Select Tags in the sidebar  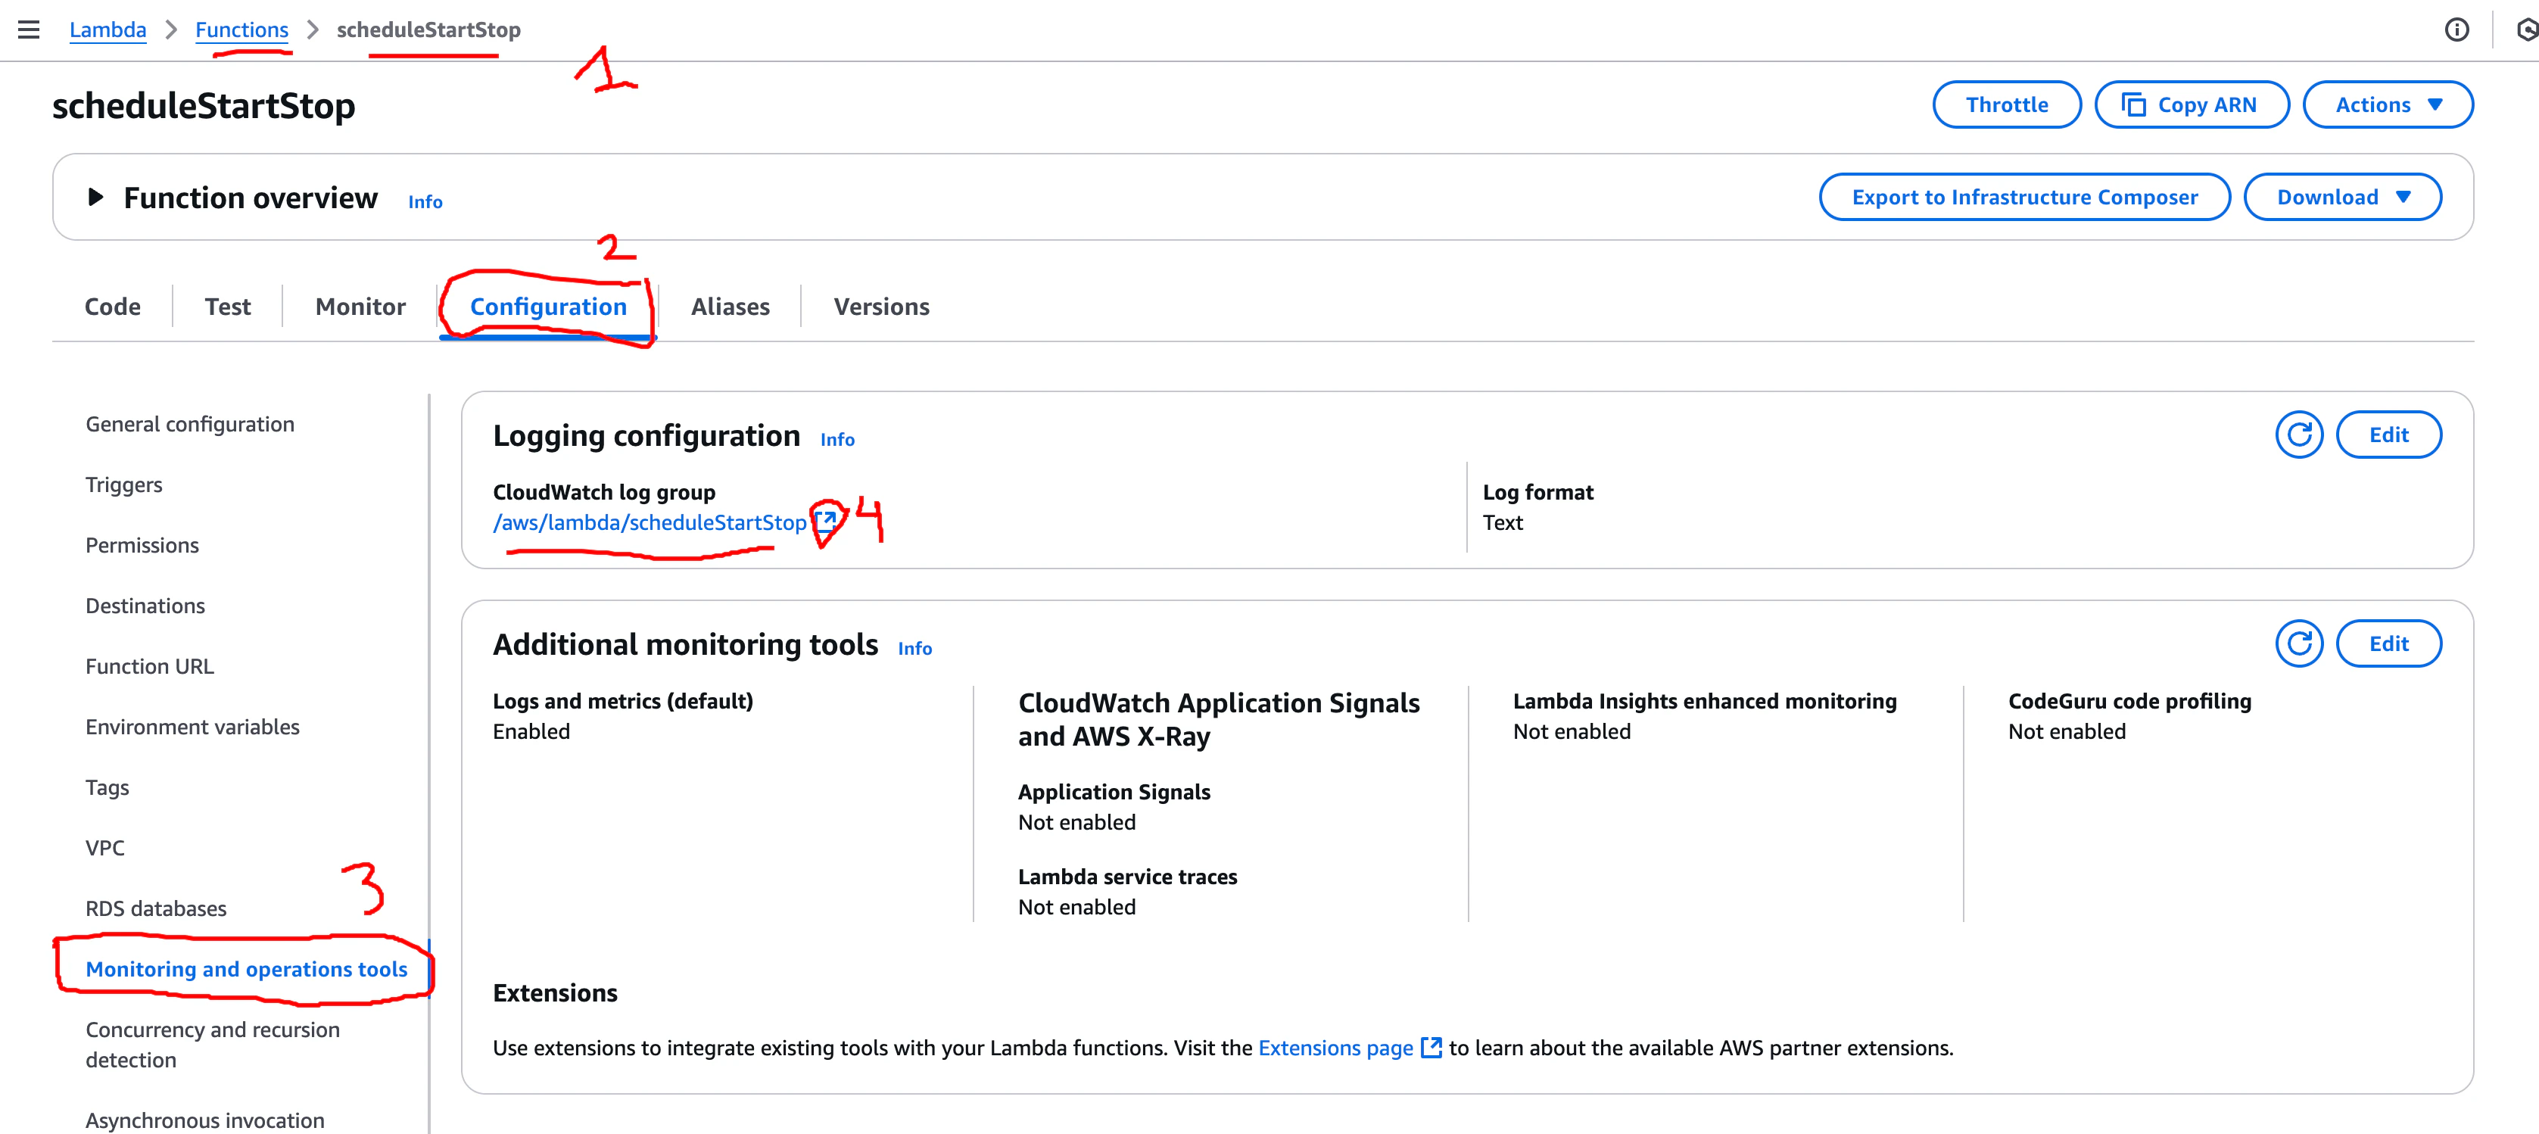click(107, 787)
